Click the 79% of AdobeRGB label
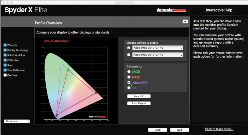Image resolution: width=248 pixels, height=135 pixels. [x=56, y=41]
